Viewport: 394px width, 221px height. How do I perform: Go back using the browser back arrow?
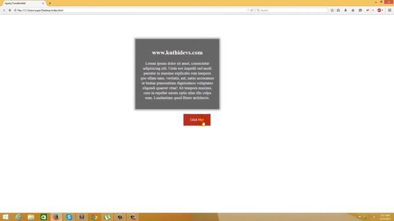(x=4, y=10)
